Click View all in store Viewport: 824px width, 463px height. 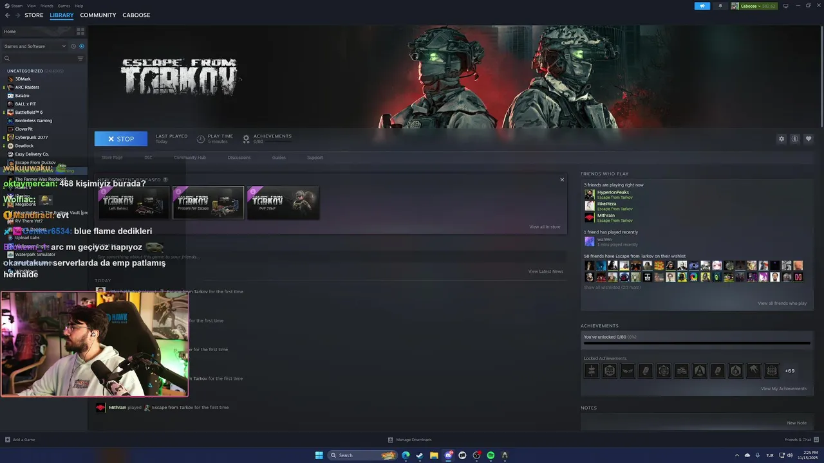click(545, 227)
